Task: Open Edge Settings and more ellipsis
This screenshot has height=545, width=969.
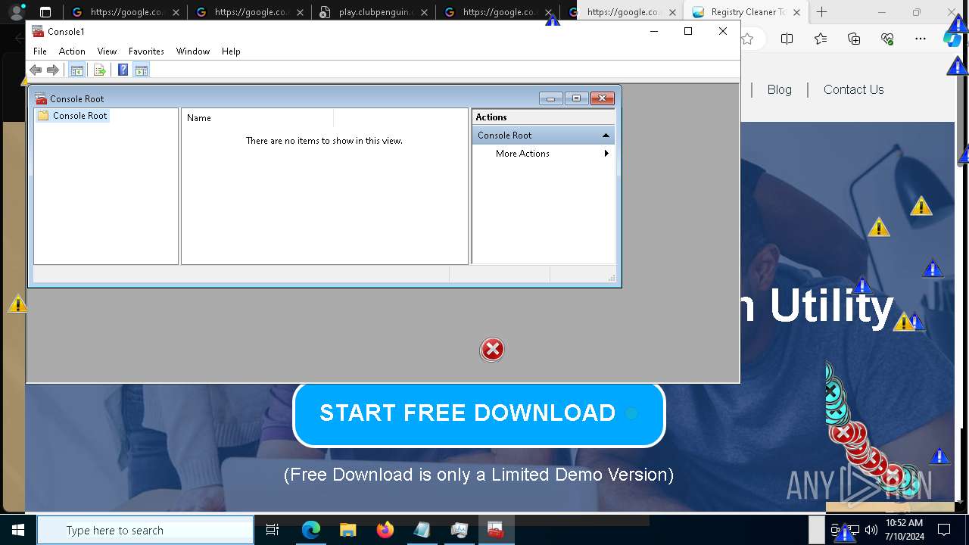Action: (921, 39)
